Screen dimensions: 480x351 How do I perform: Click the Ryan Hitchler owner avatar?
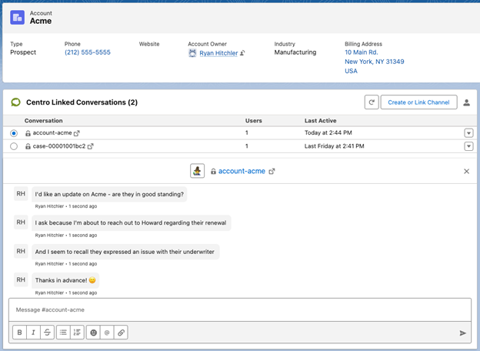click(192, 53)
